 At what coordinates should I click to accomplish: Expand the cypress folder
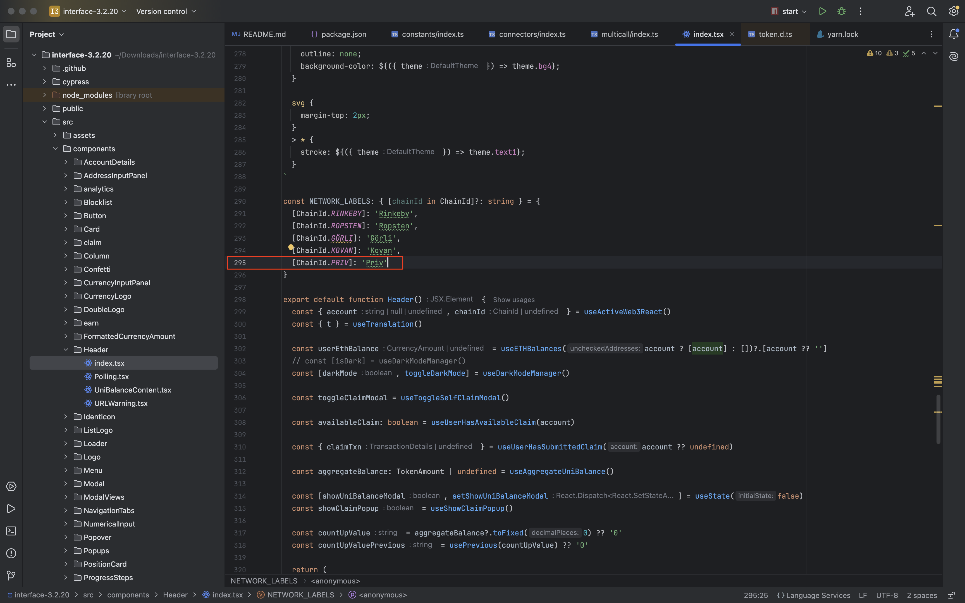(x=44, y=82)
